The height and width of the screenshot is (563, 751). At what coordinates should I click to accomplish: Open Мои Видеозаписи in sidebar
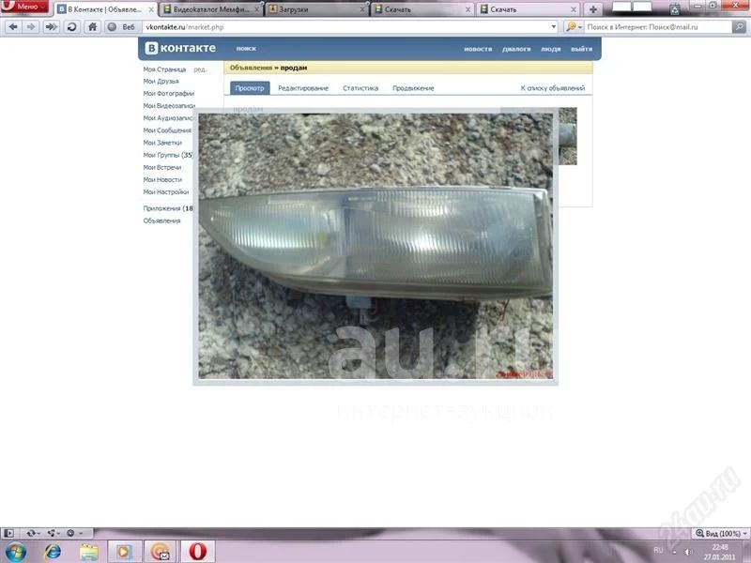click(x=169, y=106)
